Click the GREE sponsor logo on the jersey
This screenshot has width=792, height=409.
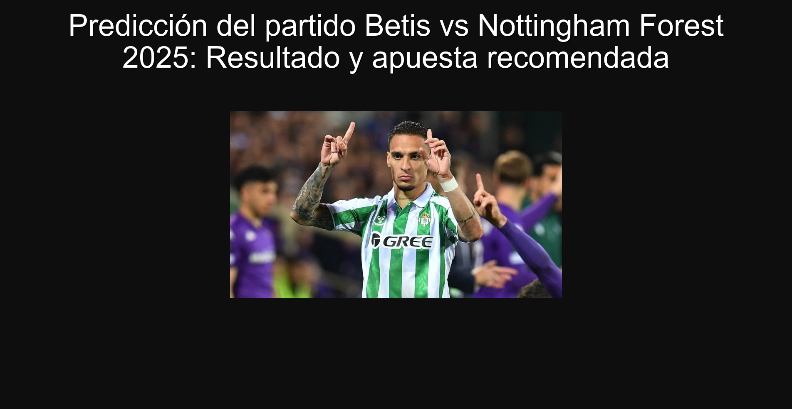coord(402,241)
